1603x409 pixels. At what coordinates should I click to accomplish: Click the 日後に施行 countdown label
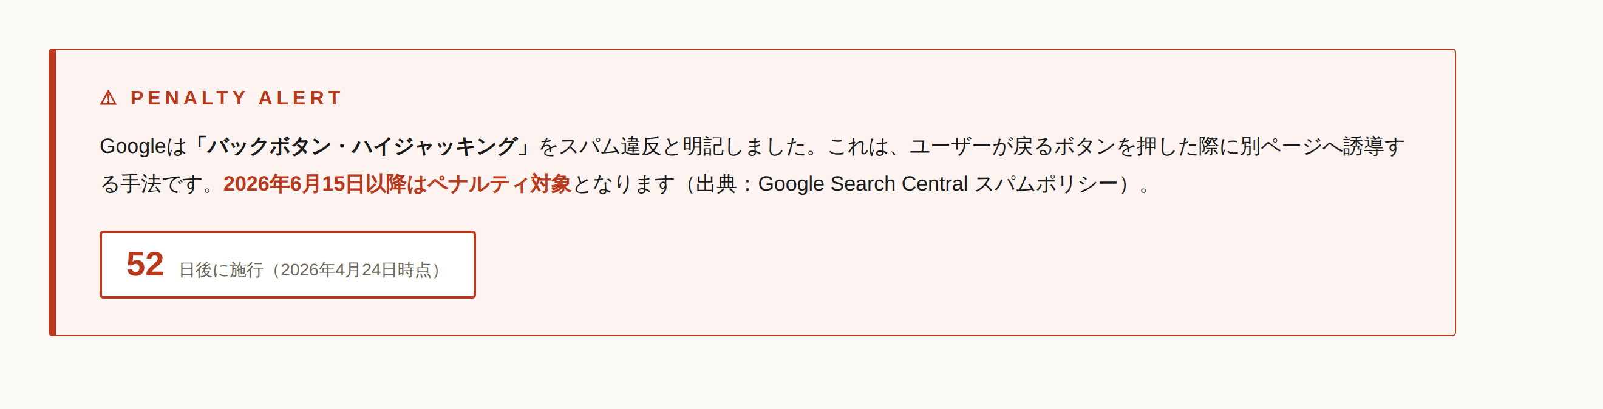(x=221, y=270)
